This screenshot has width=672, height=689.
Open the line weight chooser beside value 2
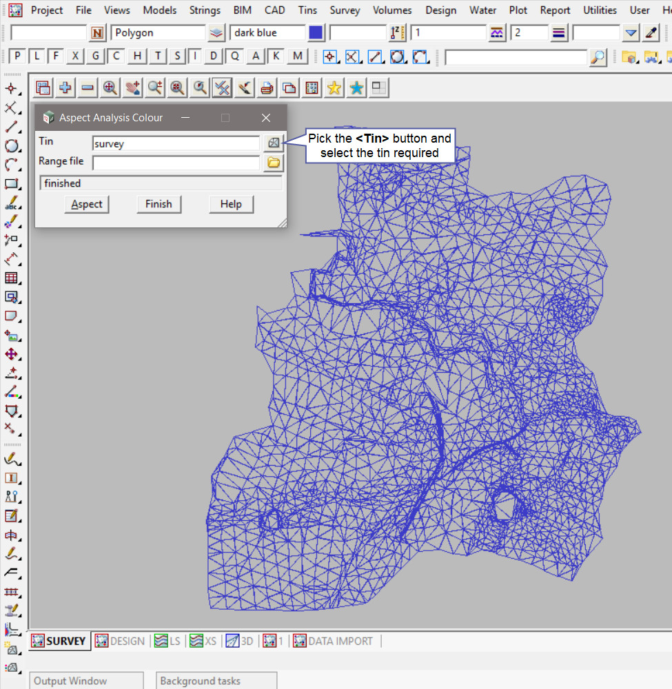559,32
